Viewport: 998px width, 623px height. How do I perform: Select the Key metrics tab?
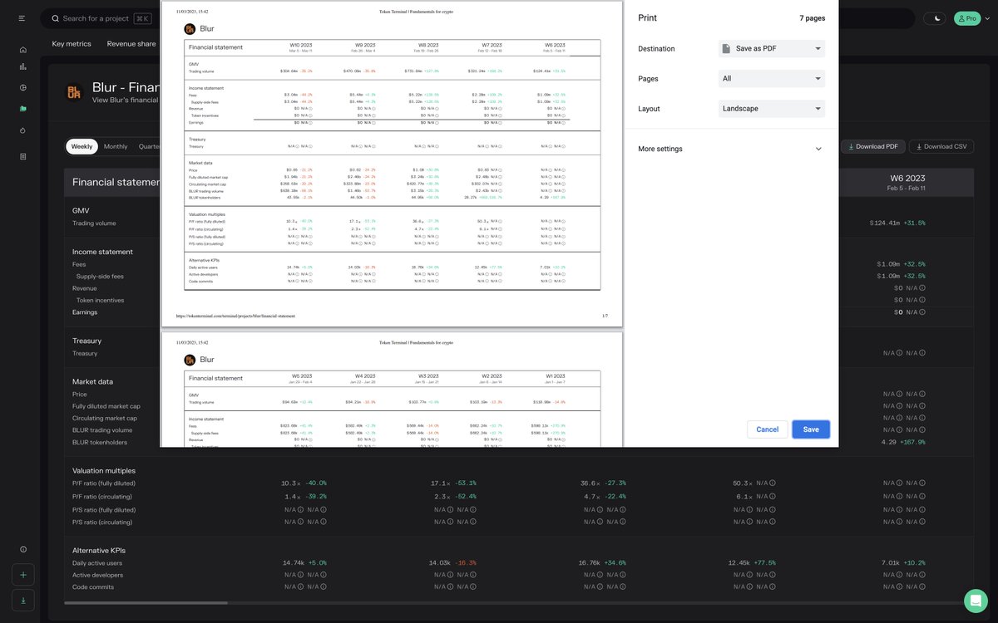coord(71,44)
